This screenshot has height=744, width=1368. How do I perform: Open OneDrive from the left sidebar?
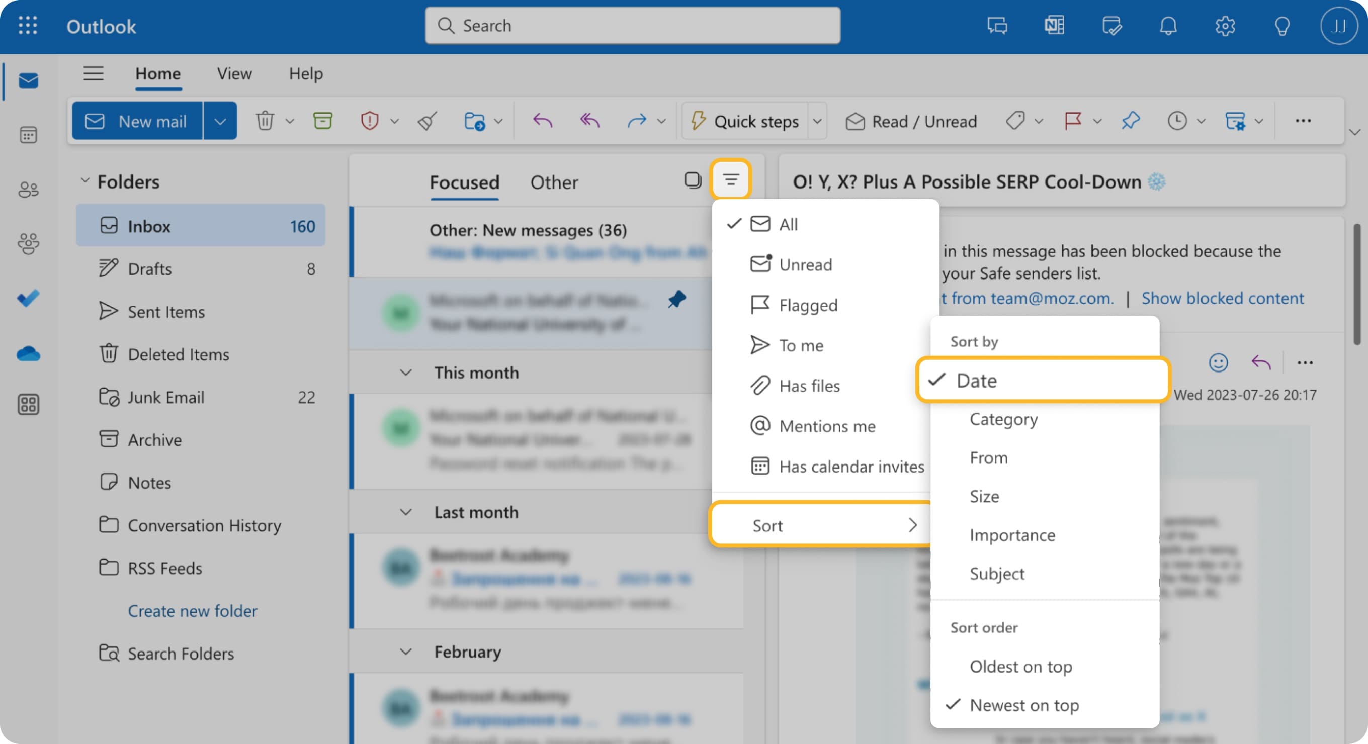pos(27,354)
